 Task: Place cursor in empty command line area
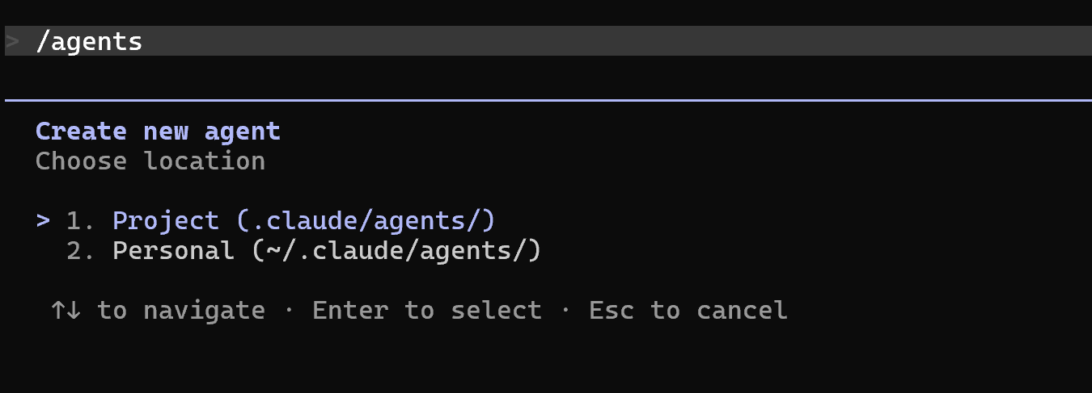pyautogui.click(x=617, y=41)
